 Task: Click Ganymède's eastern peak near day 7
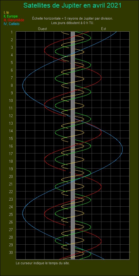coord(101,78)
